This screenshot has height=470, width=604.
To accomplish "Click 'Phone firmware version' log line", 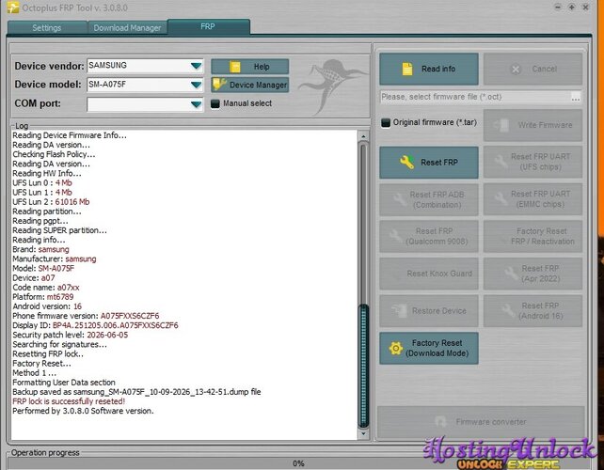I will click(86, 316).
